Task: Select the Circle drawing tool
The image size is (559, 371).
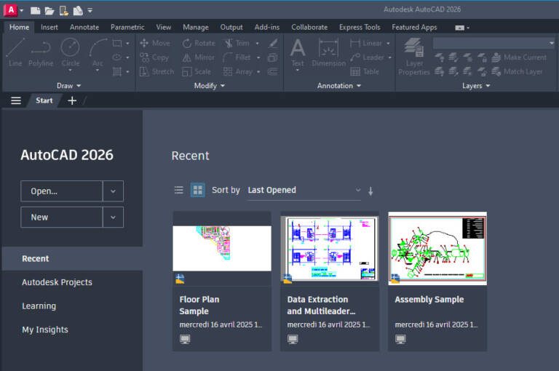Action: click(x=71, y=49)
